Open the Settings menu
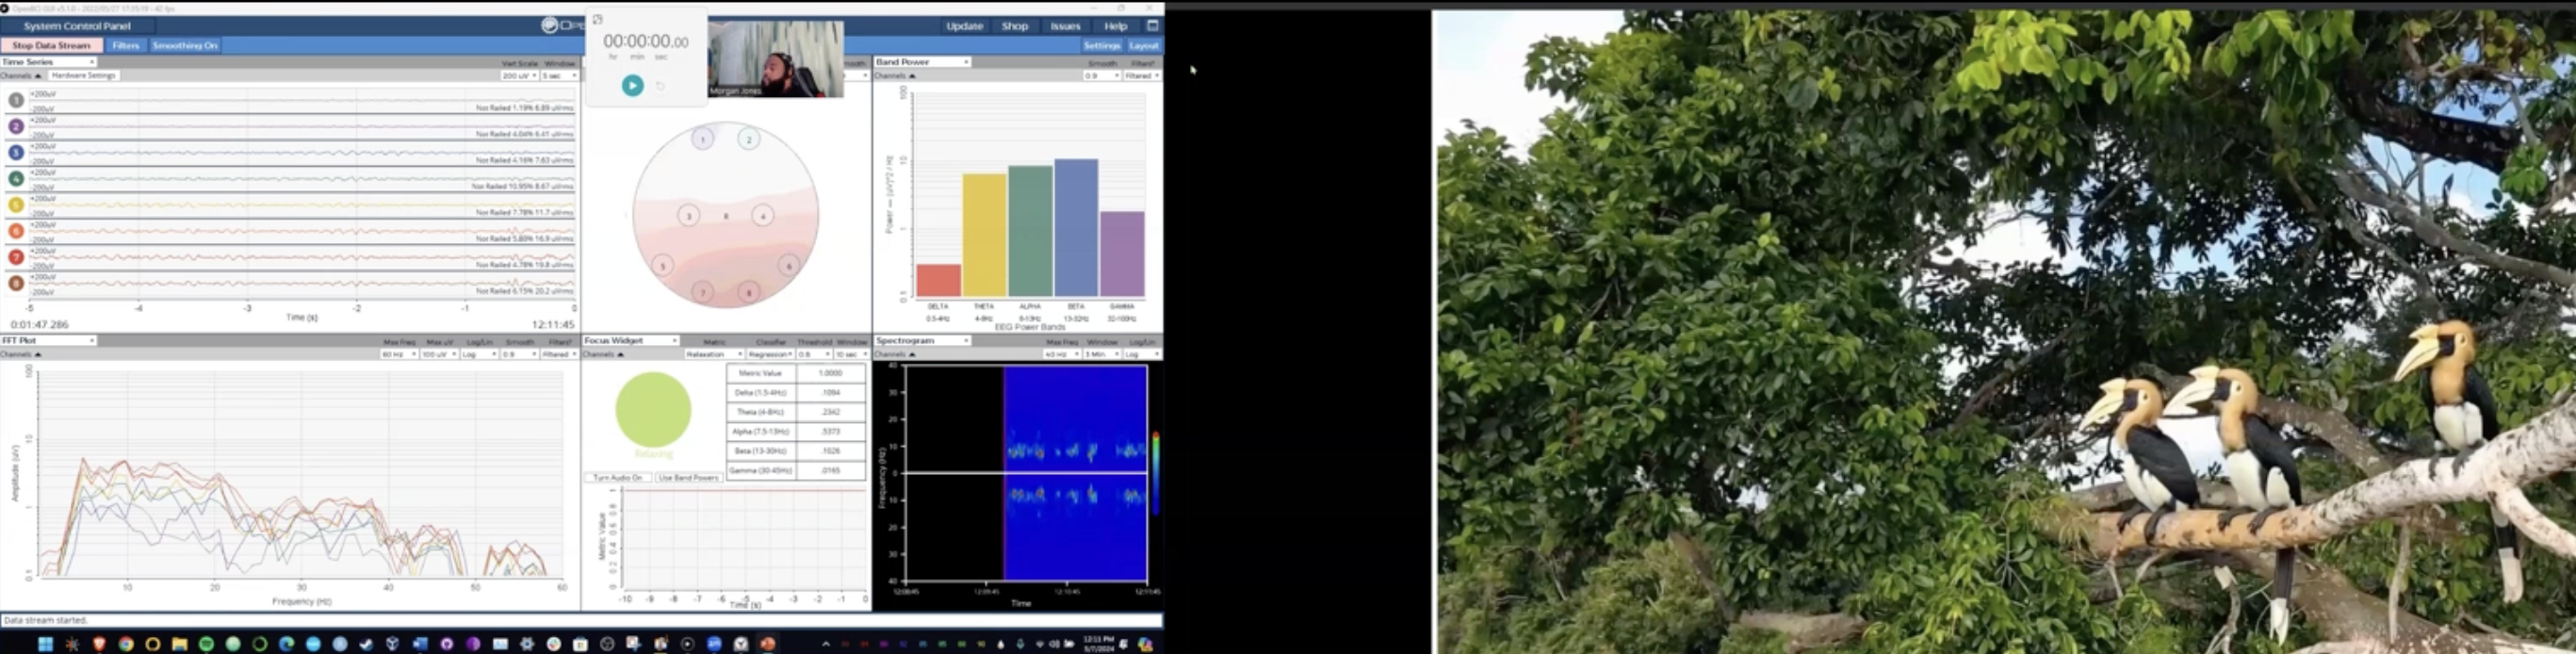 (x=1101, y=45)
